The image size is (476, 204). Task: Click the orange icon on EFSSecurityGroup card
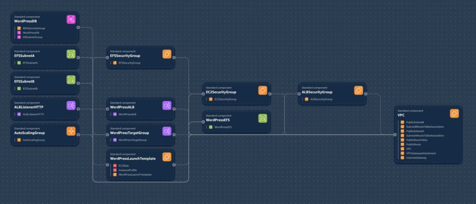[x=167, y=54]
